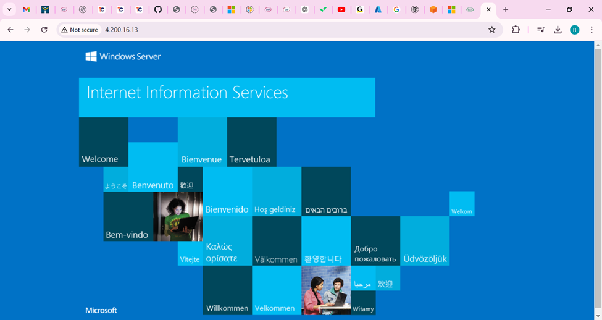Click the Üdvözöljük tile
Image resolution: width=602 pixels, height=320 pixels.
pyautogui.click(x=425, y=241)
